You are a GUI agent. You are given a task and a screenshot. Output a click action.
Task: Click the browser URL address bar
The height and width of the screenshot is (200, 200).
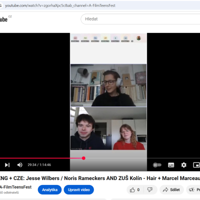[x=100, y=5]
